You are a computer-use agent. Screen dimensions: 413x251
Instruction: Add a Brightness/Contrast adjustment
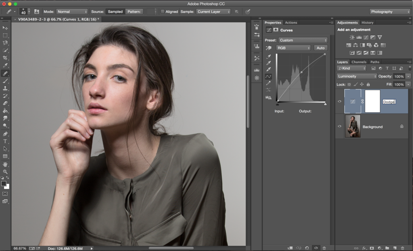click(x=352, y=37)
